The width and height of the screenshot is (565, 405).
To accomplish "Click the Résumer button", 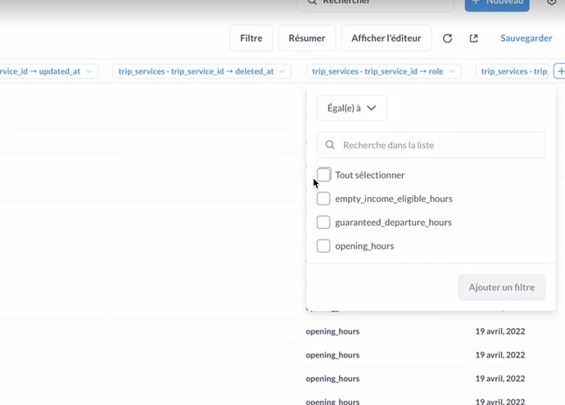I will tap(306, 38).
